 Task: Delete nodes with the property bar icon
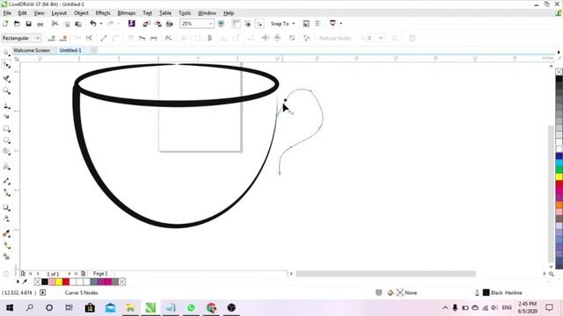click(63, 38)
